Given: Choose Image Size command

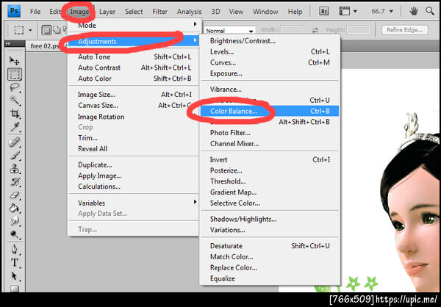Looking at the screenshot, I should pyautogui.click(x=134, y=95).
